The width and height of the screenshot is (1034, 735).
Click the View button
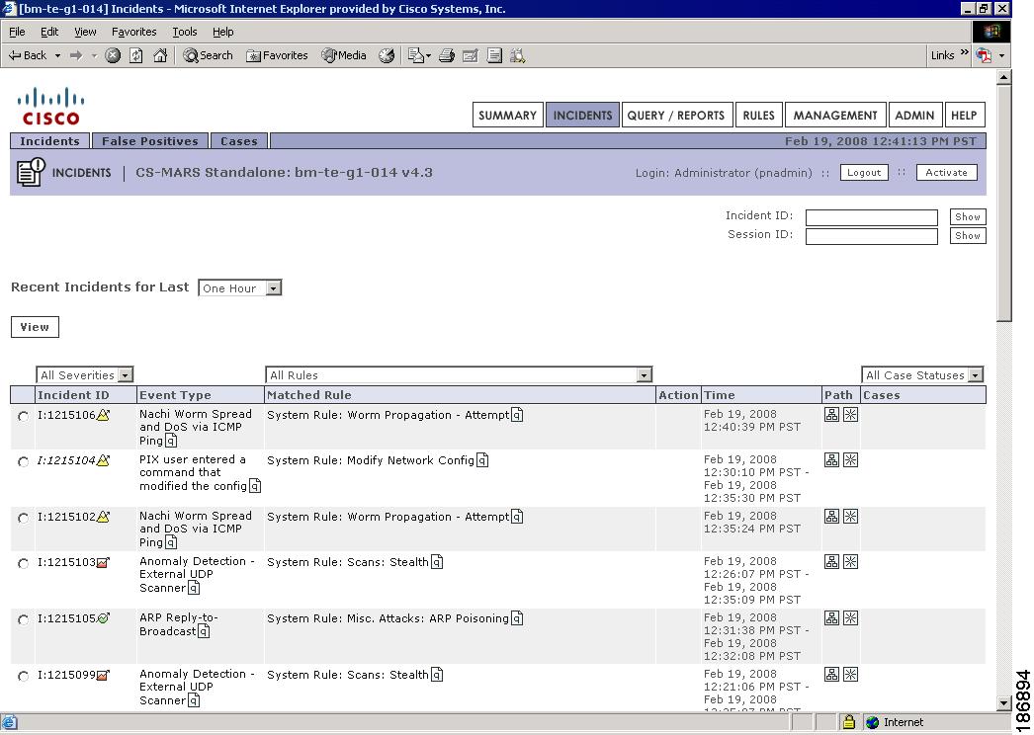(34, 326)
